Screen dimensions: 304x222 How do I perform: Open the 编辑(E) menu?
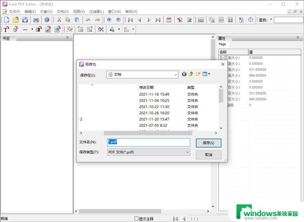tap(30, 12)
